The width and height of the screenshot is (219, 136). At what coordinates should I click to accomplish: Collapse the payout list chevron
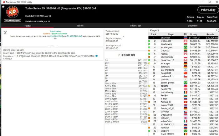coord(145,124)
